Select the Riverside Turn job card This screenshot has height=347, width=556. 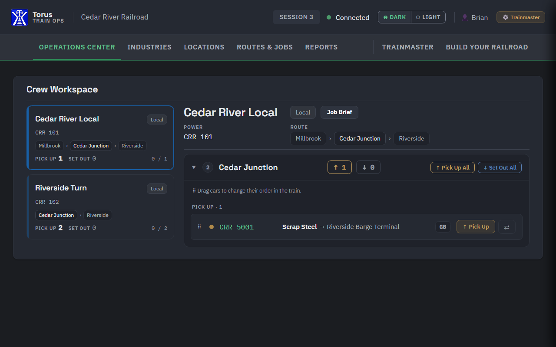pos(100,207)
